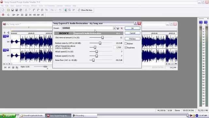Create a new file from main toolbar
The height and width of the screenshot is (118, 209).
pyautogui.click(x=3, y=10)
